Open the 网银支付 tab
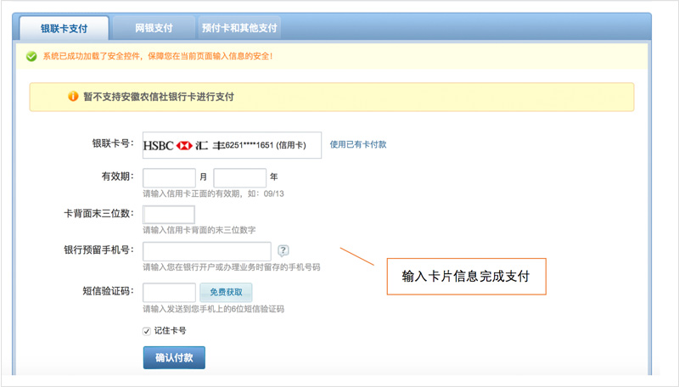Screen dimensions: 679x387 click(x=154, y=28)
